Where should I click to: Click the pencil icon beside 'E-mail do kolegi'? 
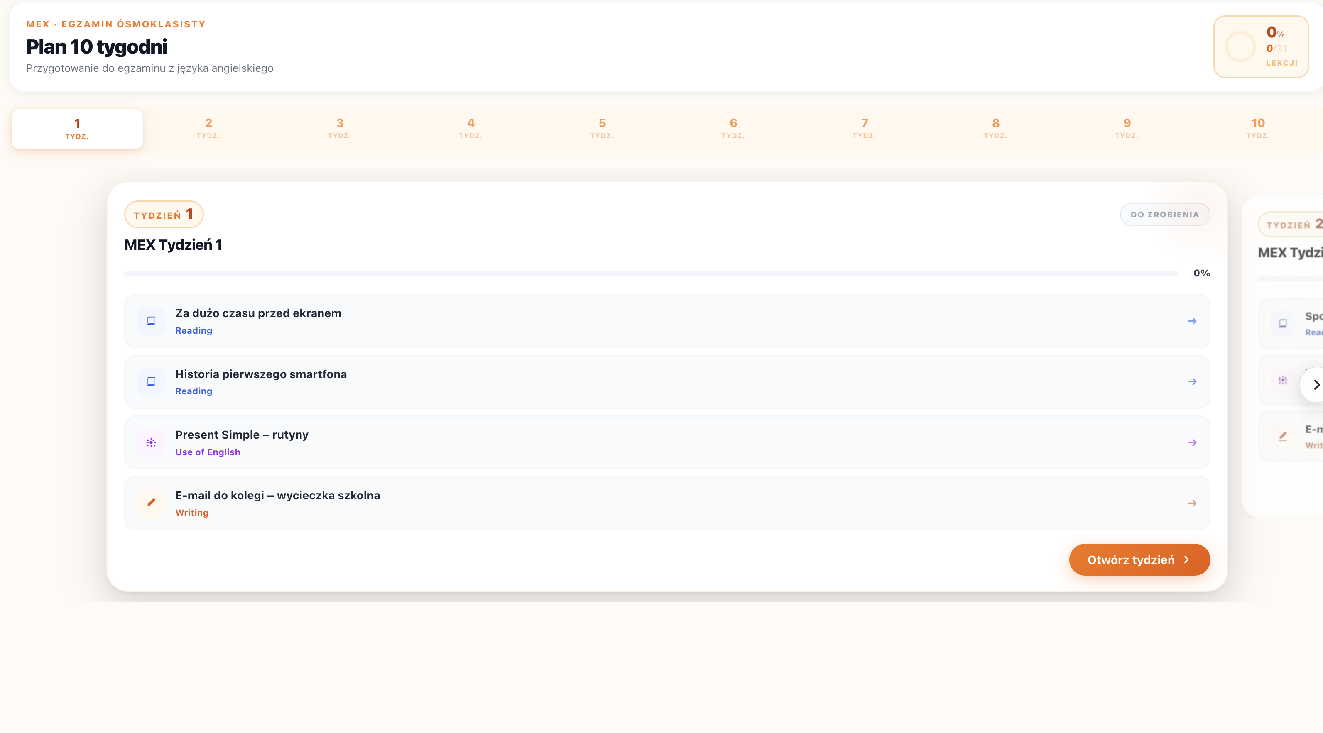coord(151,503)
